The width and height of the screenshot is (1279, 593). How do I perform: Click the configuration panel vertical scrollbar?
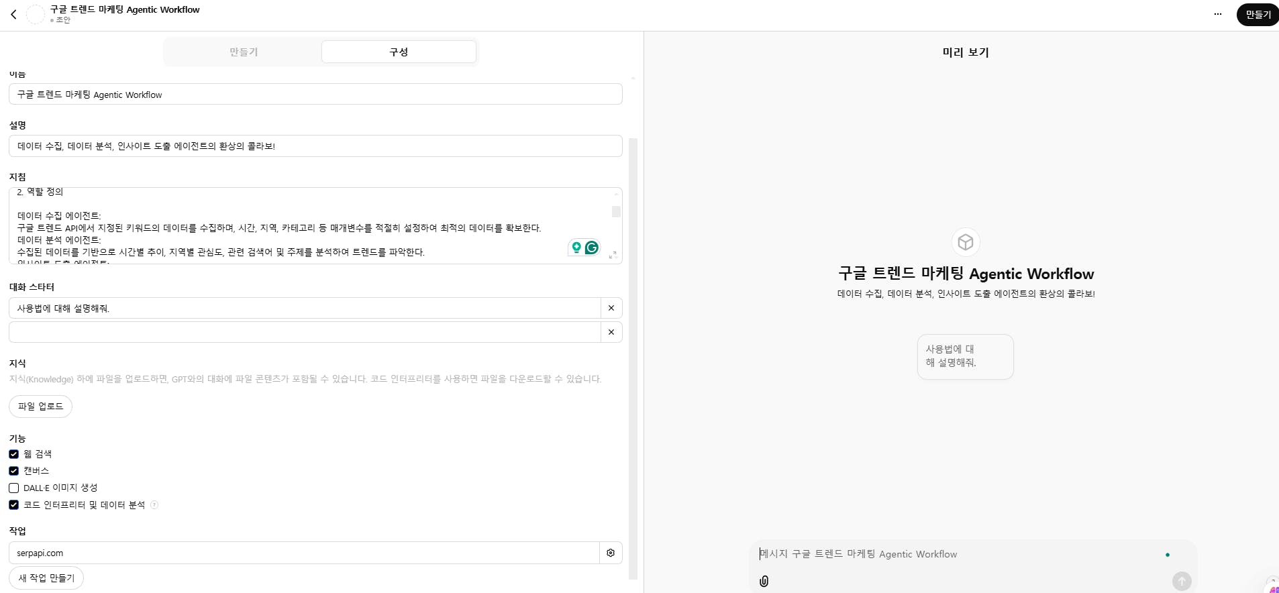(x=633, y=359)
